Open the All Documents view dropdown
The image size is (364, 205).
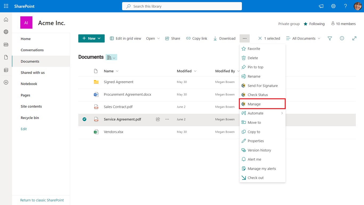(303, 38)
